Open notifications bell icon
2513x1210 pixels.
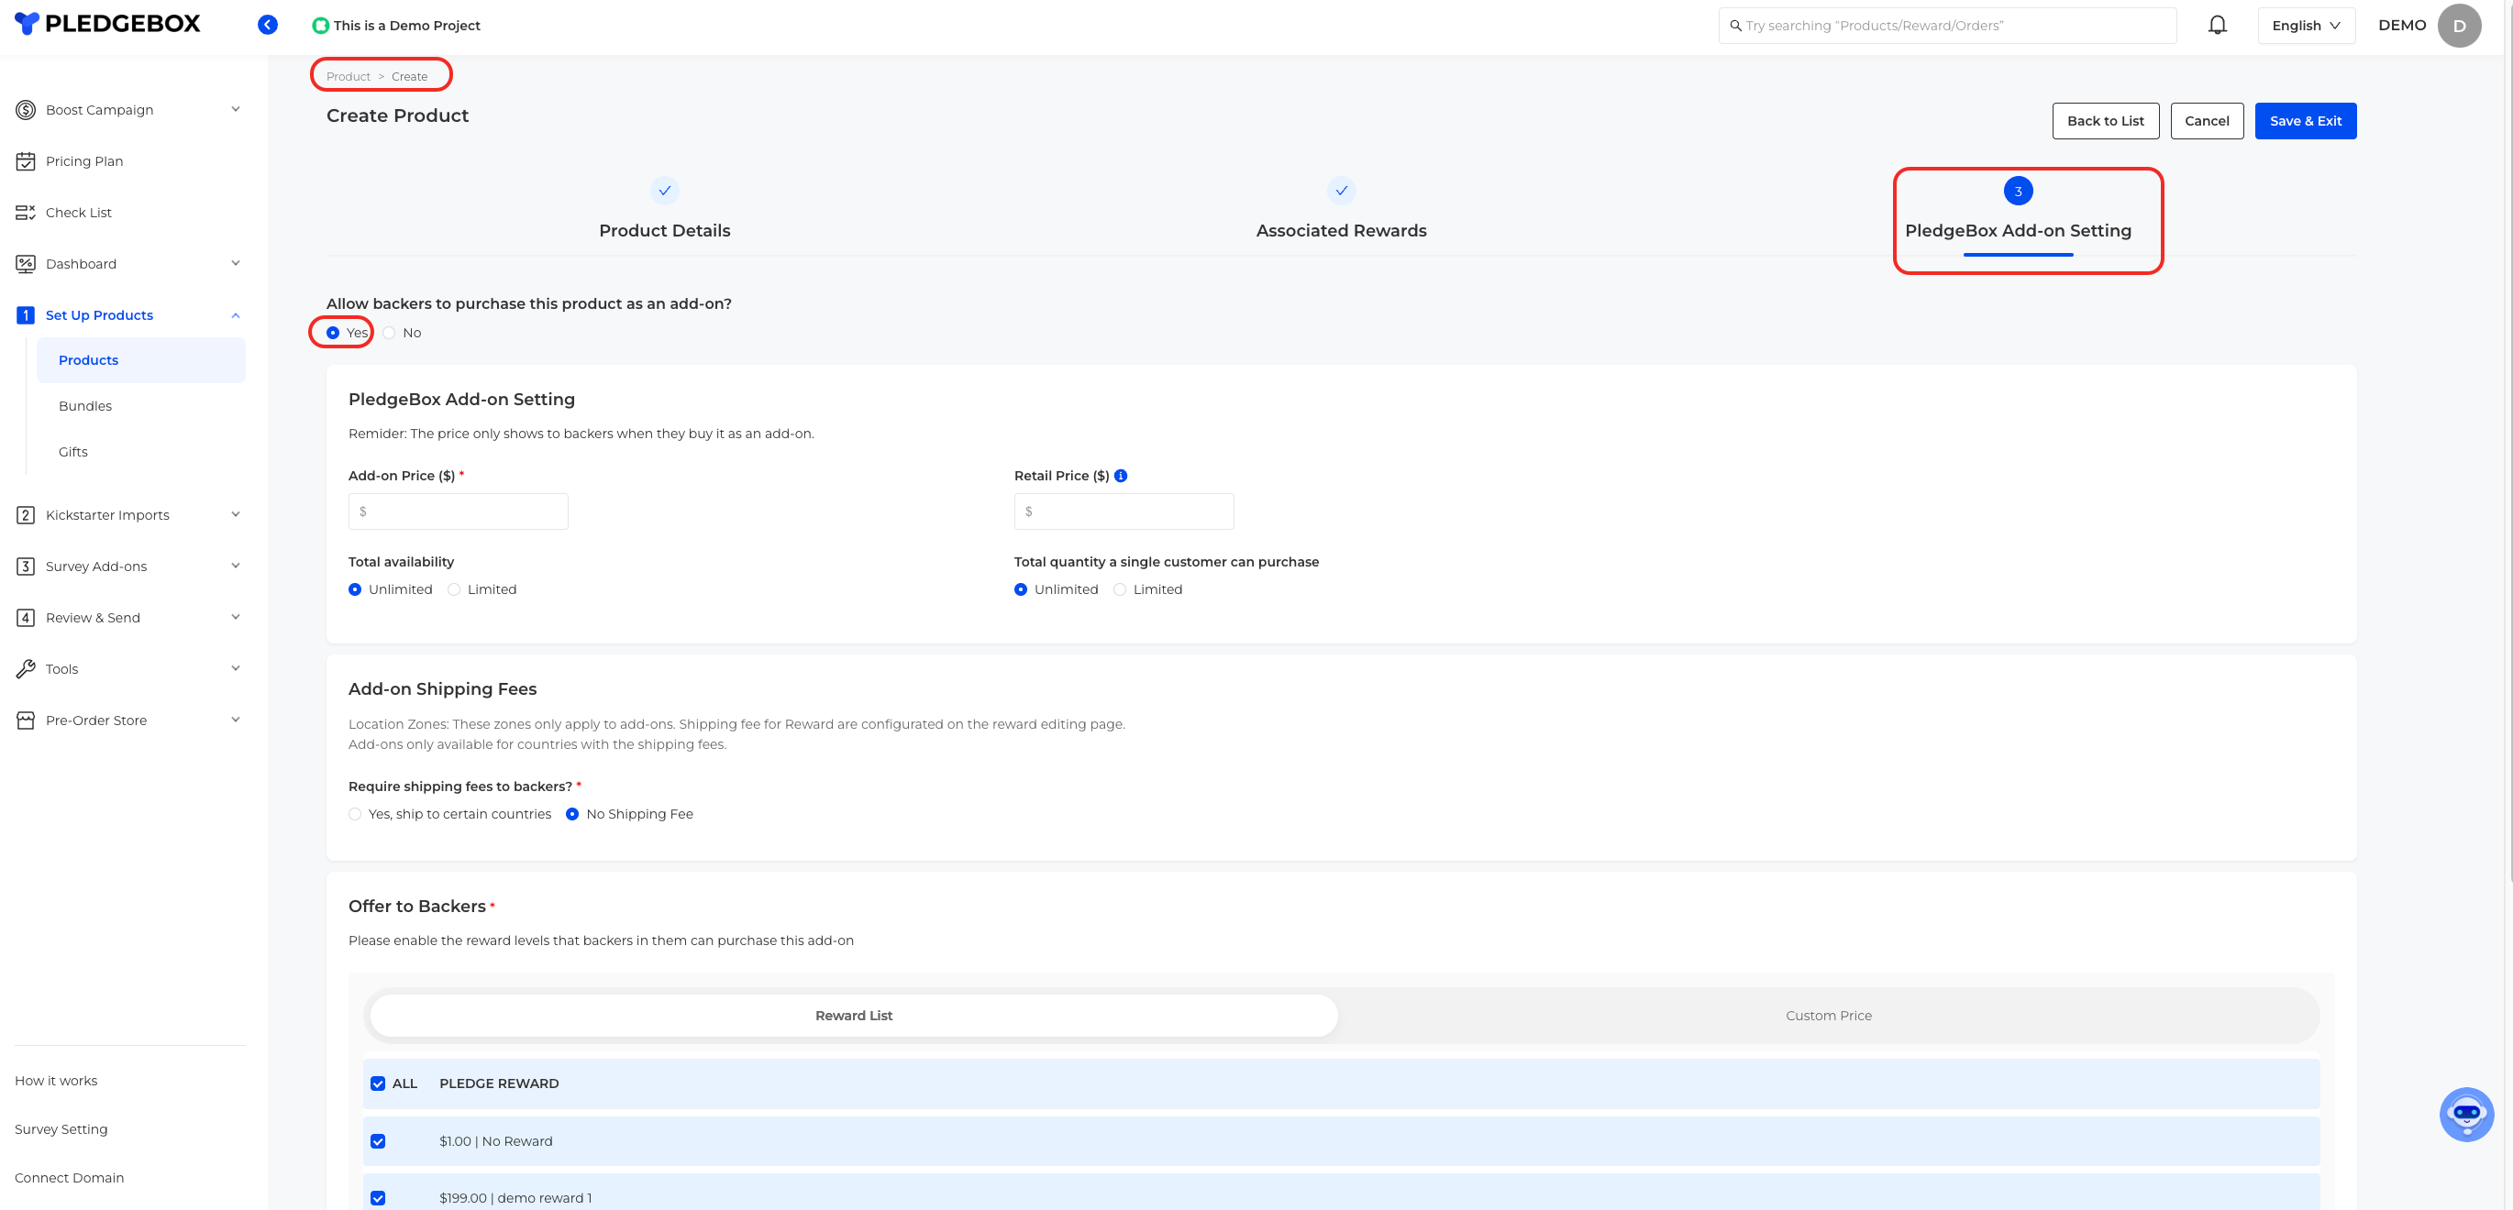click(x=2218, y=26)
